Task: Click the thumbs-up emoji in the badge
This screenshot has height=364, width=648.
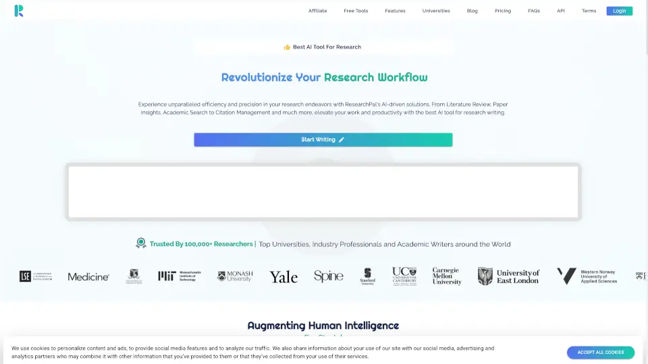Action: [x=287, y=47]
